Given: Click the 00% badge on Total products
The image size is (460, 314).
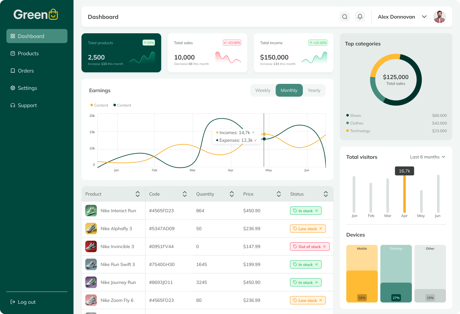Looking at the screenshot, I should pyautogui.click(x=149, y=43).
